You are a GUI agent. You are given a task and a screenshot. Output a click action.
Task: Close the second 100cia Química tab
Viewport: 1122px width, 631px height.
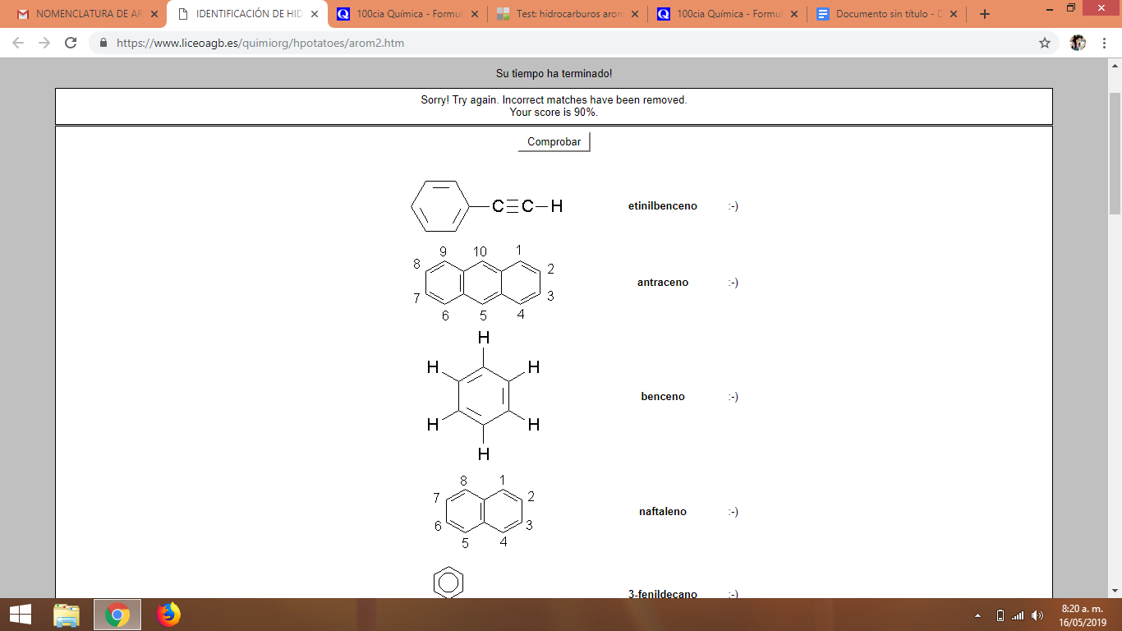tap(794, 14)
